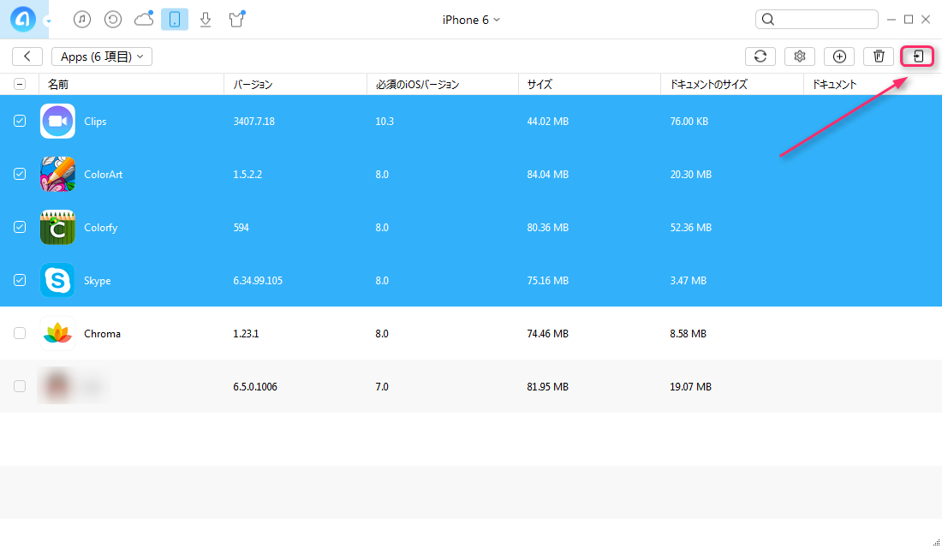Check the checkbox of the blurred app row
Image resolution: width=942 pixels, height=548 pixels.
(20, 386)
